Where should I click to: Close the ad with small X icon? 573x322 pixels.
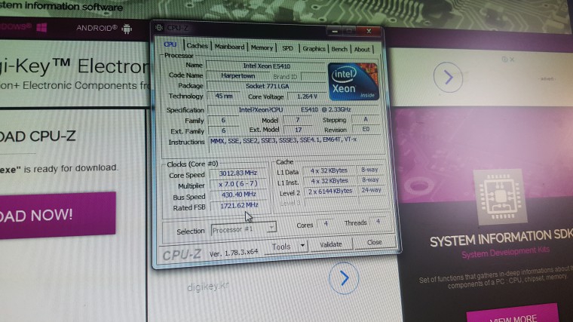512,60
